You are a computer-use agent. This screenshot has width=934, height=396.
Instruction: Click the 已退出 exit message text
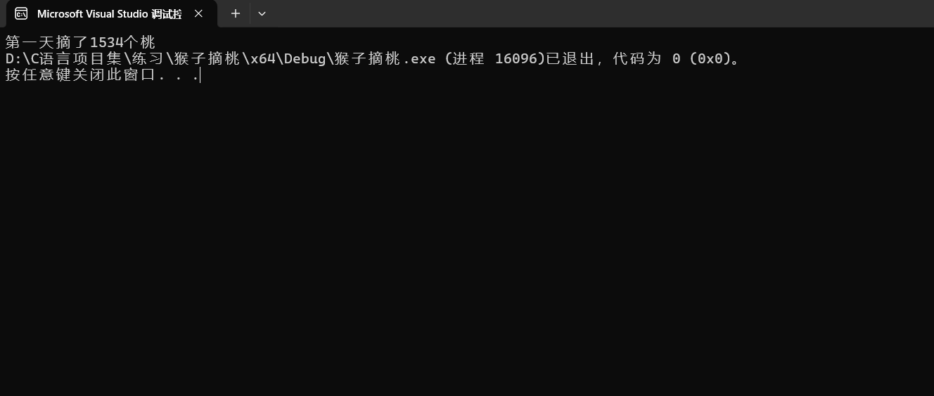(x=570, y=58)
